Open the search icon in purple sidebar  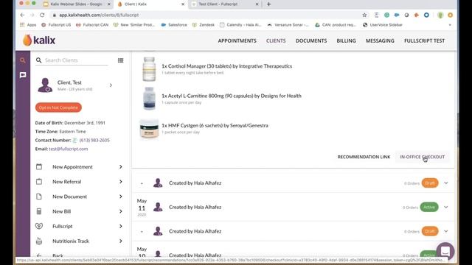coord(23,60)
